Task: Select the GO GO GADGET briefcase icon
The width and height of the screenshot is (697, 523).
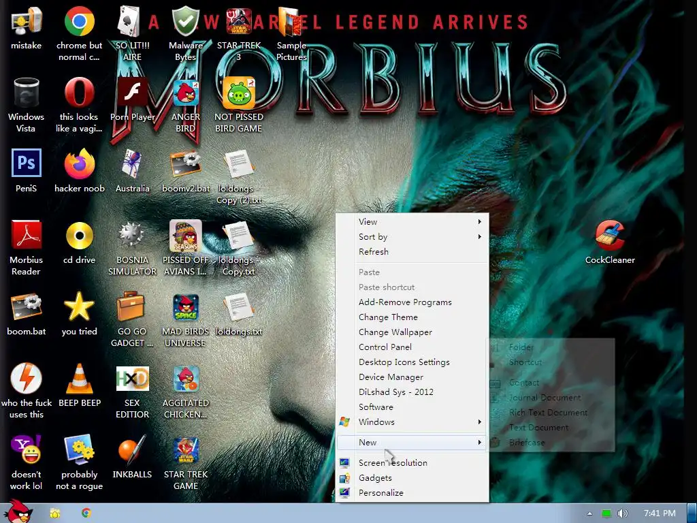Action: tap(132, 306)
